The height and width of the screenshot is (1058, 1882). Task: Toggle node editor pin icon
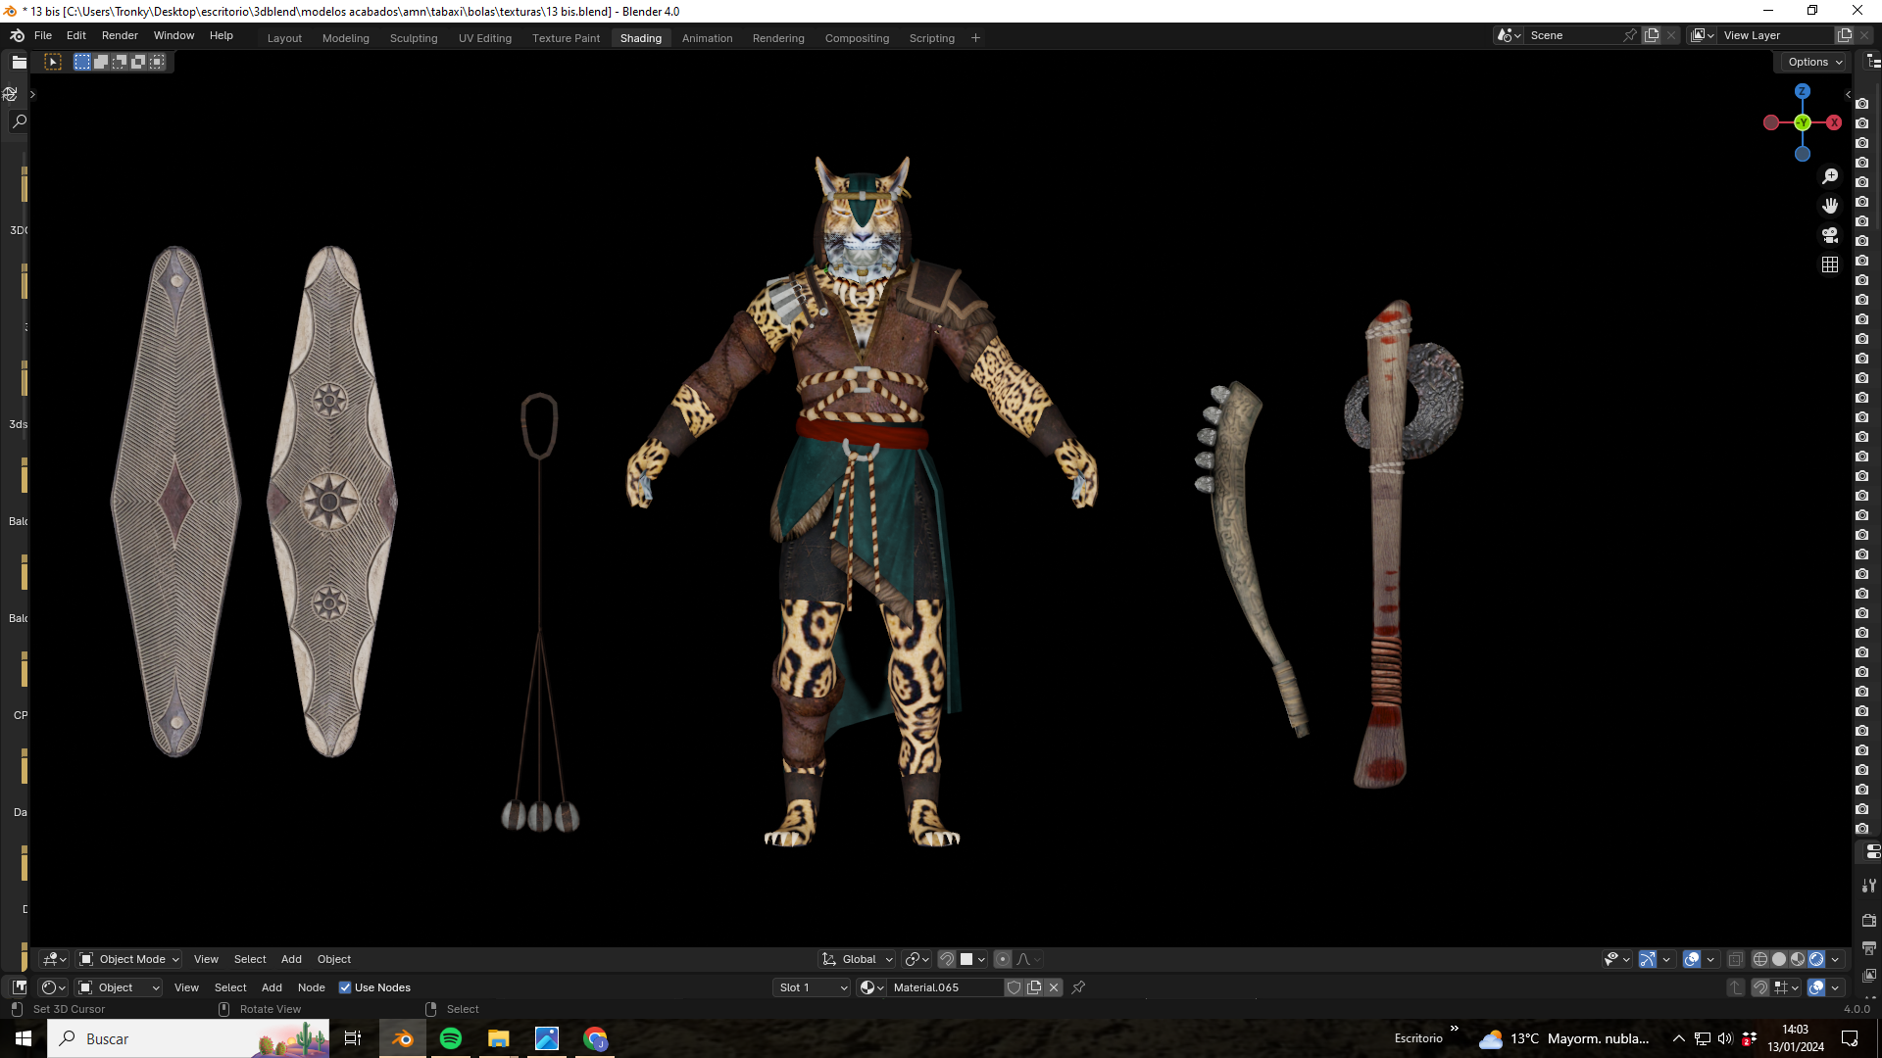coord(1078,987)
